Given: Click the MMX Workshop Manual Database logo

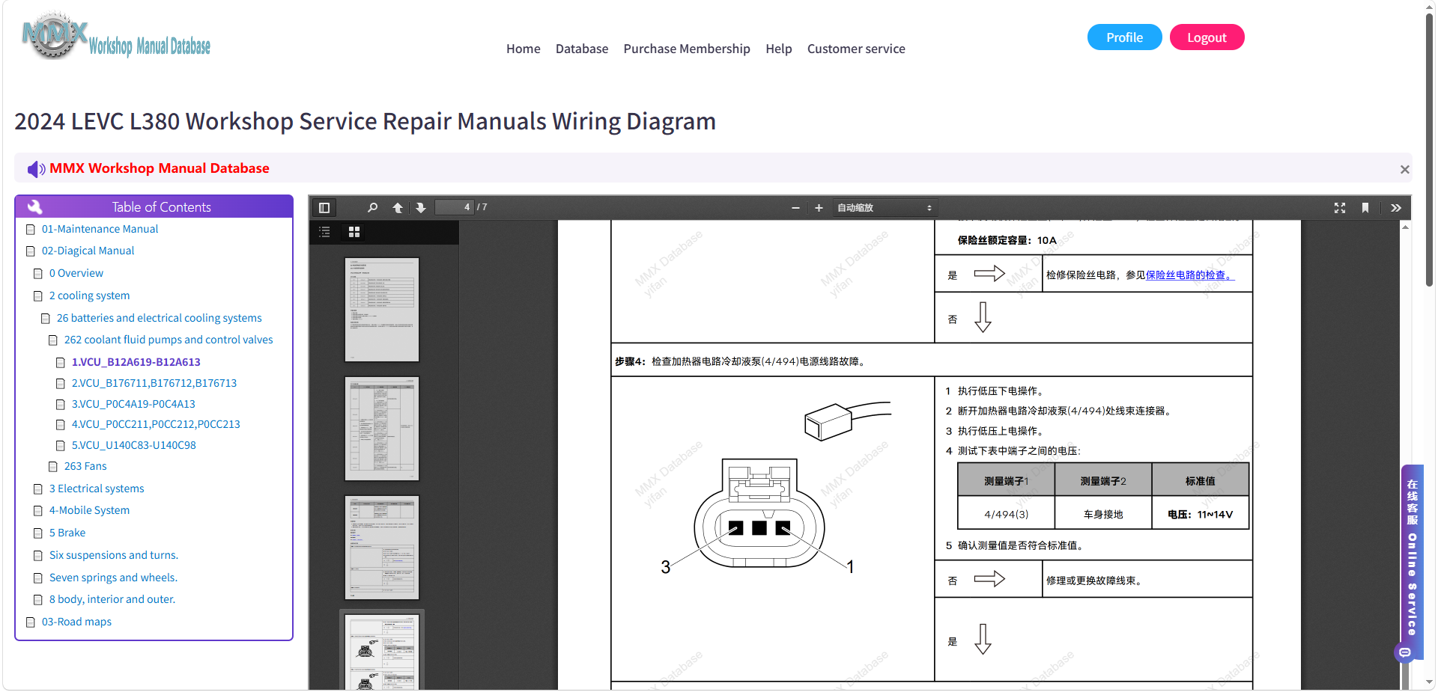Looking at the screenshot, I should pos(116,37).
